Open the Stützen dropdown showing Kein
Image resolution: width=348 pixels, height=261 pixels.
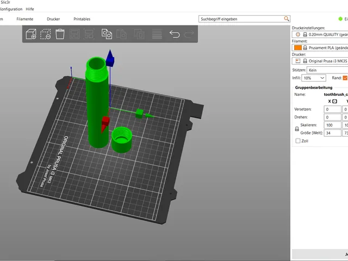pos(327,70)
